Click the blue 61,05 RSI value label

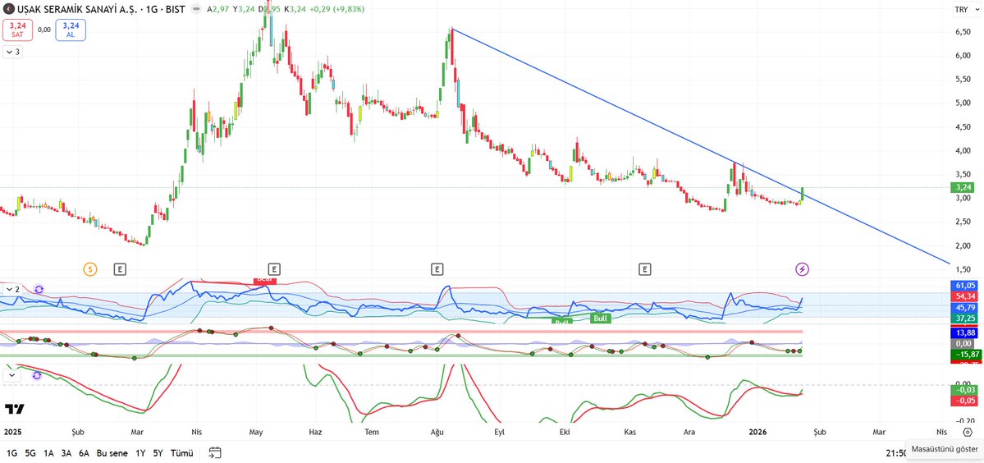point(965,285)
